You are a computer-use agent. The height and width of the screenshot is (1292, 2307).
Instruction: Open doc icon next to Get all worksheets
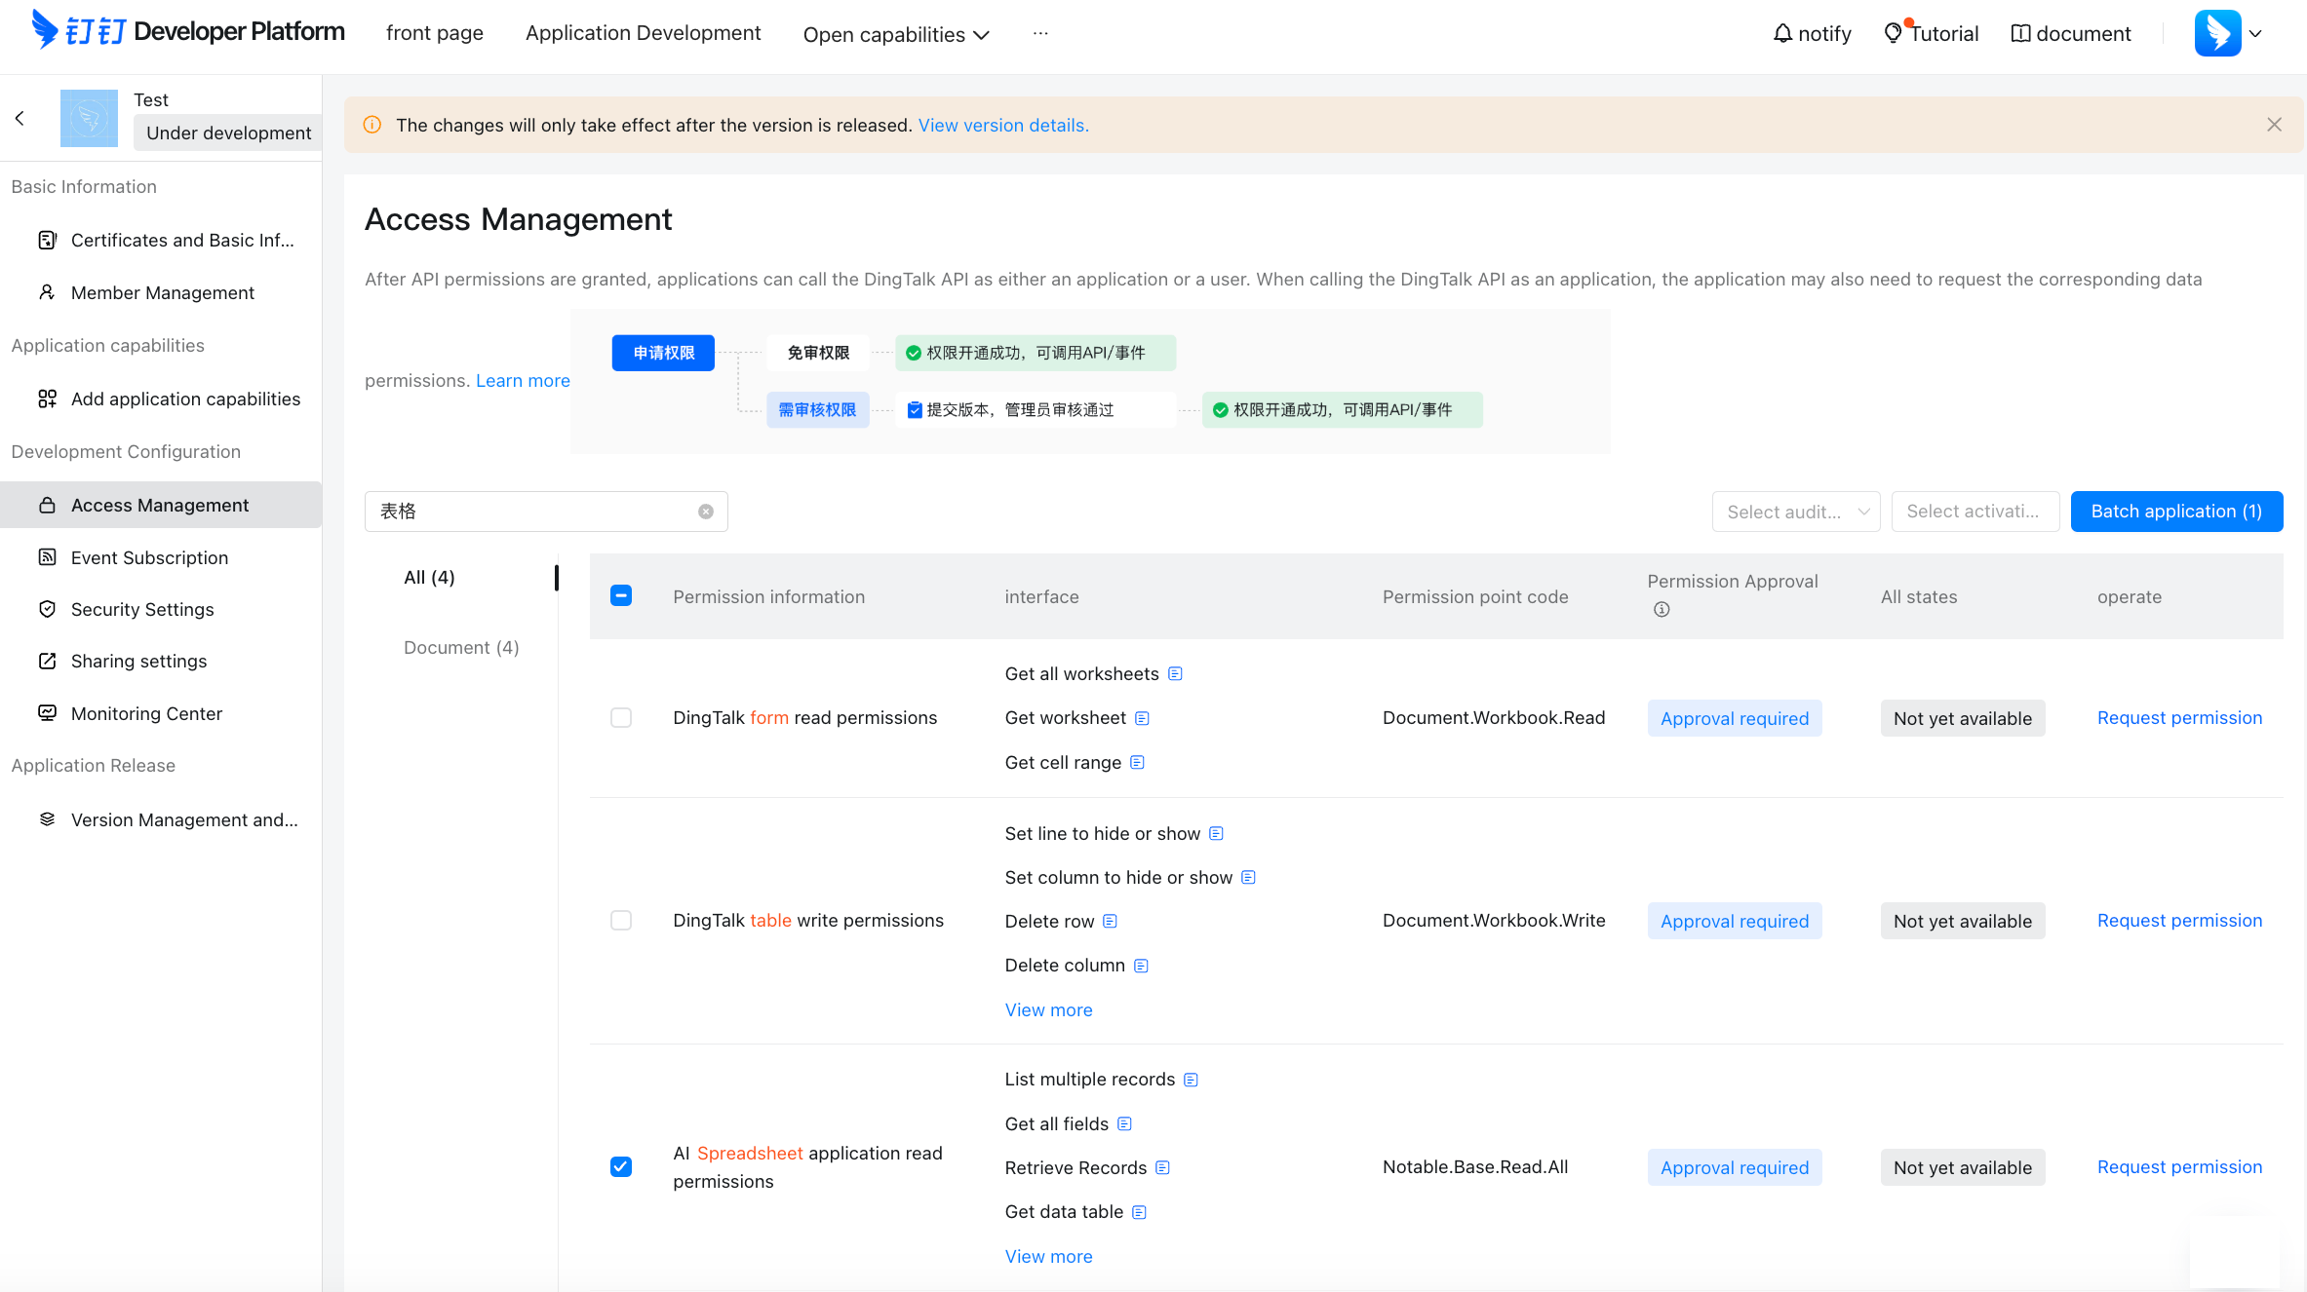click(1175, 673)
